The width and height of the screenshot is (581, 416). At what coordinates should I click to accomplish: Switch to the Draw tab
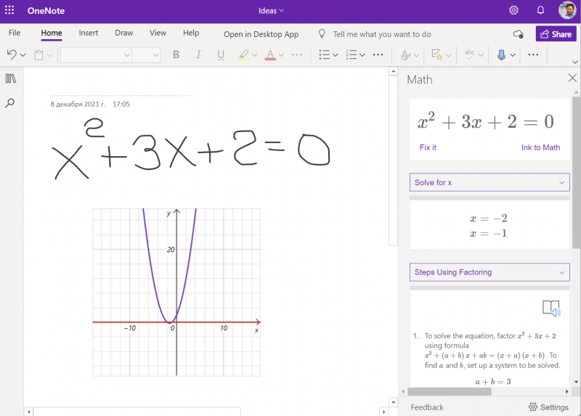tap(124, 33)
